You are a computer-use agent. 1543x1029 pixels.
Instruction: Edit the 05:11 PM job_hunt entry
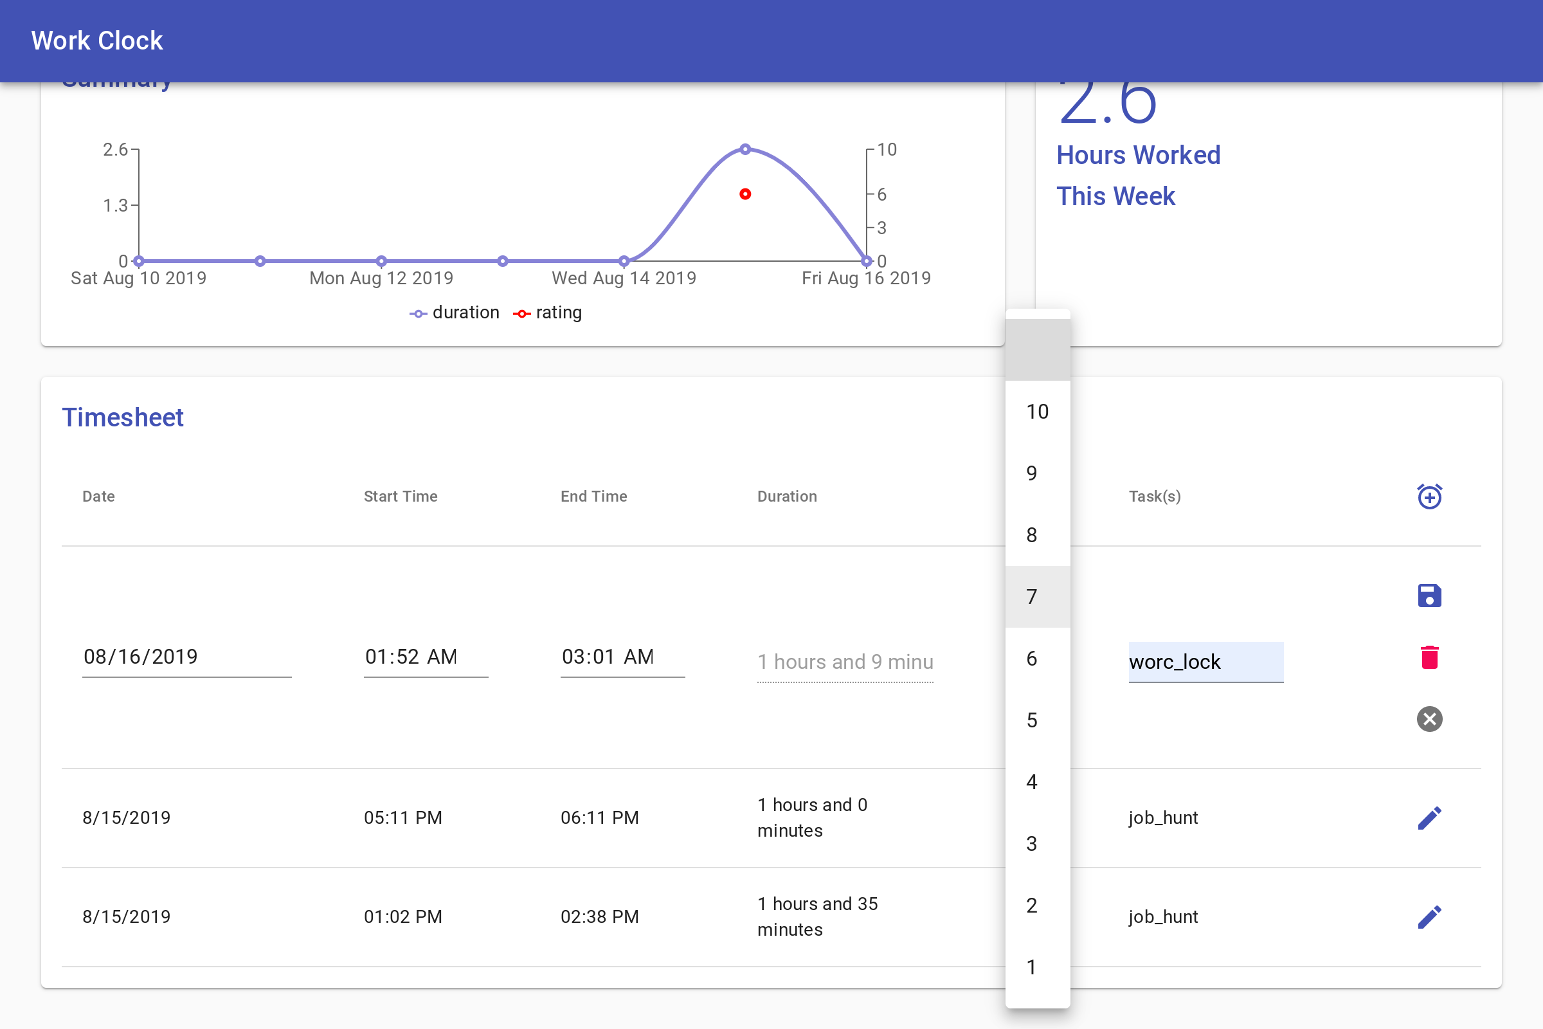pyautogui.click(x=1429, y=817)
